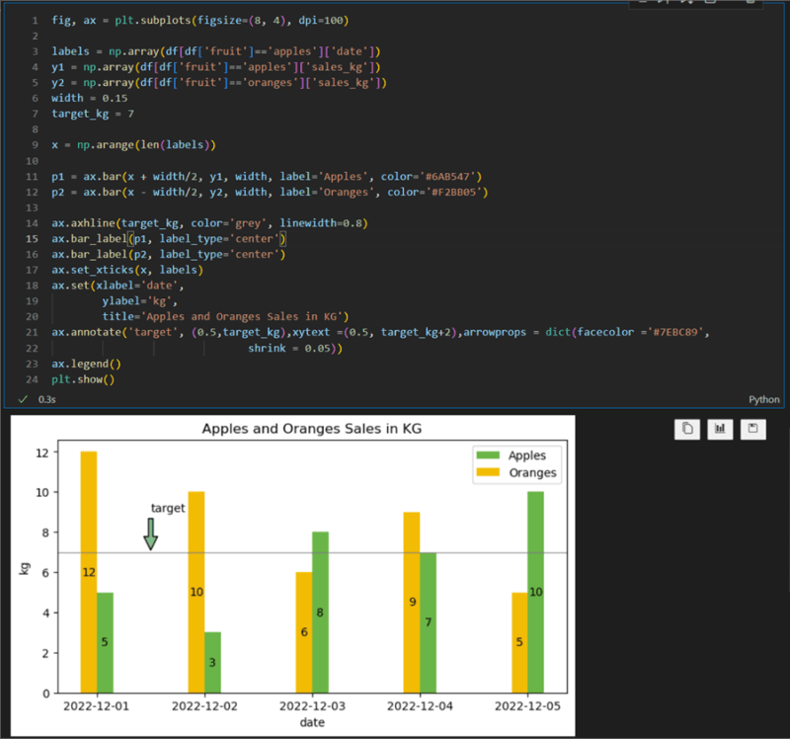This screenshot has width=790, height=739.
Task: Copy the plot output to clipboard
Action: pyautogui.click(x=686, y=429)
